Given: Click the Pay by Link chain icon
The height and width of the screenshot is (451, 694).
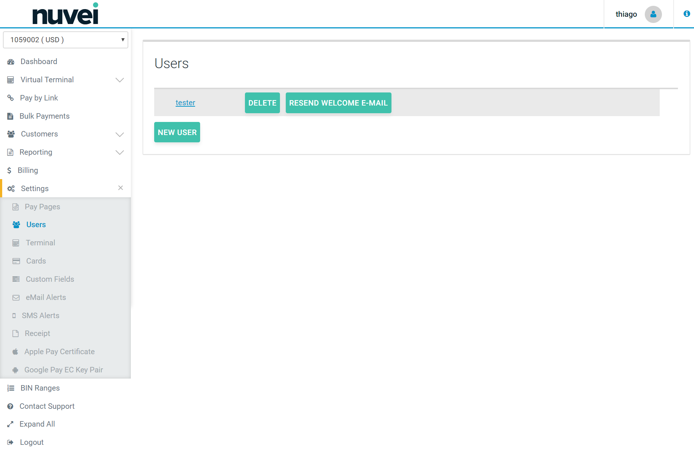Looking at the screenshot, I should [x=11, y=98].
